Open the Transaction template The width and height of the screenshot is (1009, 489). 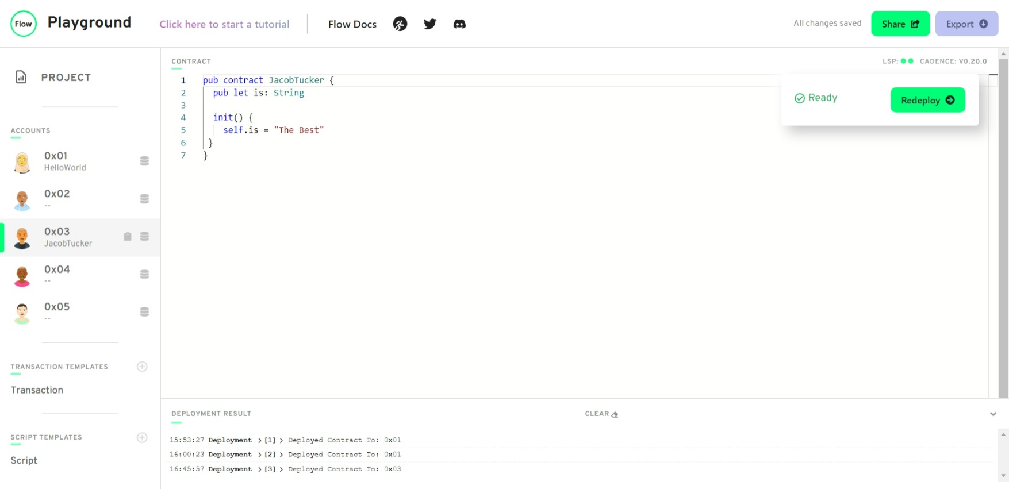37,390
